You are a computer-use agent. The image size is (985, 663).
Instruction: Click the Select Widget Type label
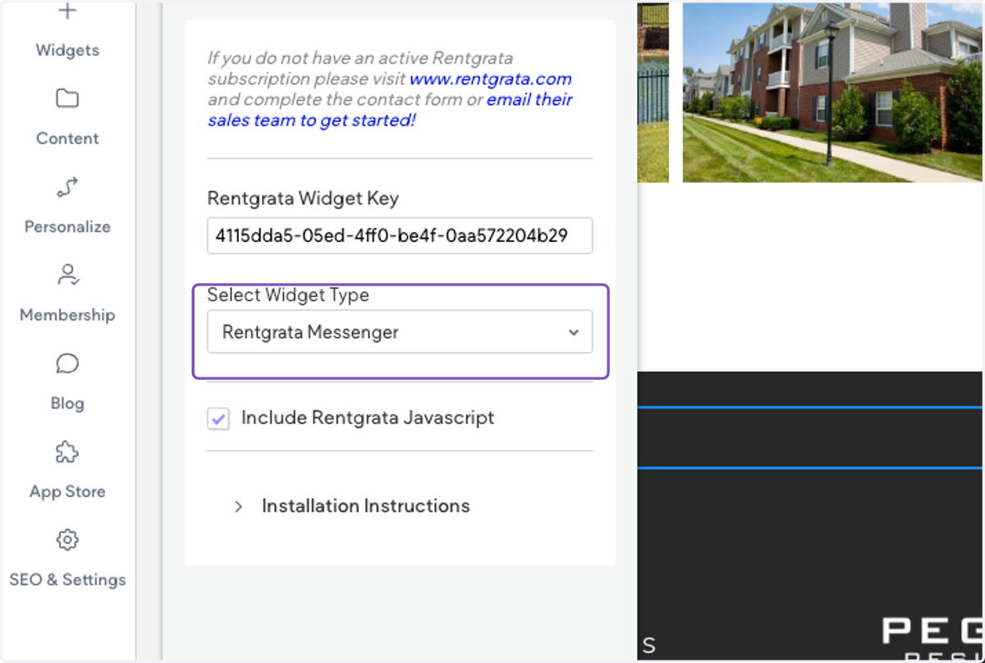pyautogui.click(x=288, y=295)
